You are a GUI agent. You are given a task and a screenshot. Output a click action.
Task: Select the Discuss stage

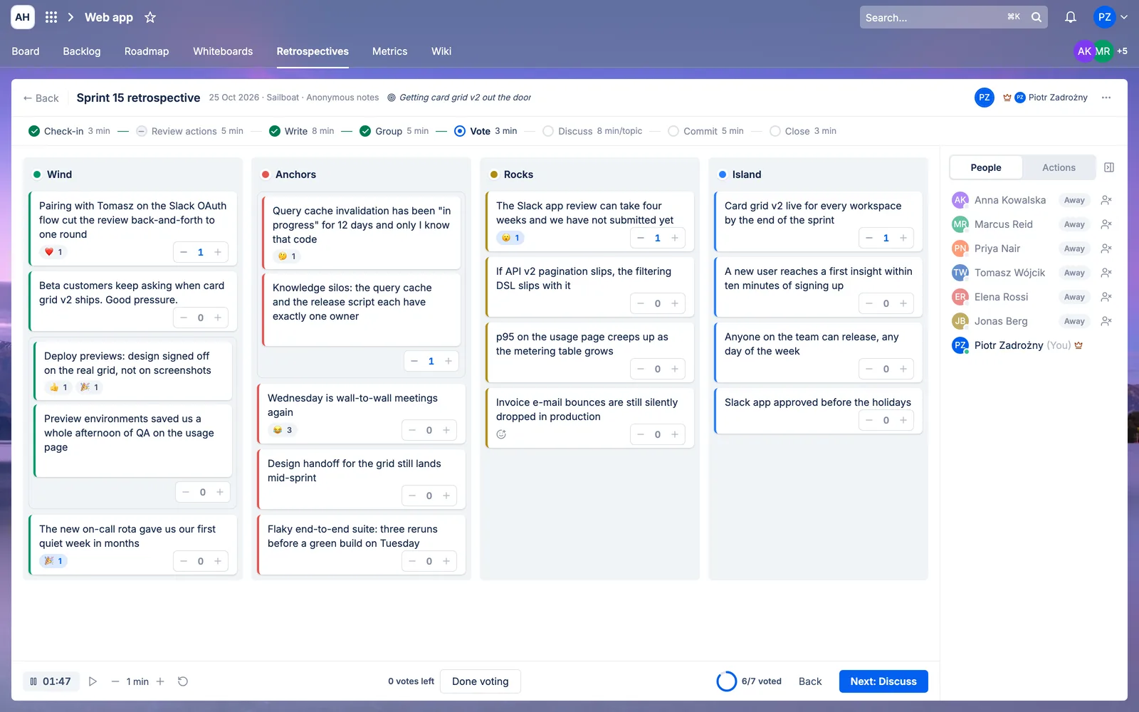click(592, 131)
